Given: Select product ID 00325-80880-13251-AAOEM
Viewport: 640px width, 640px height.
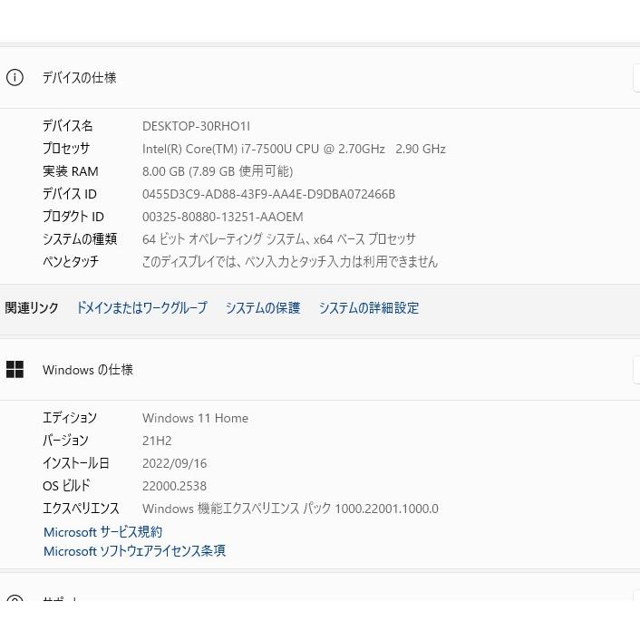Looking at the screenshot, I should [x=222, y=217].
